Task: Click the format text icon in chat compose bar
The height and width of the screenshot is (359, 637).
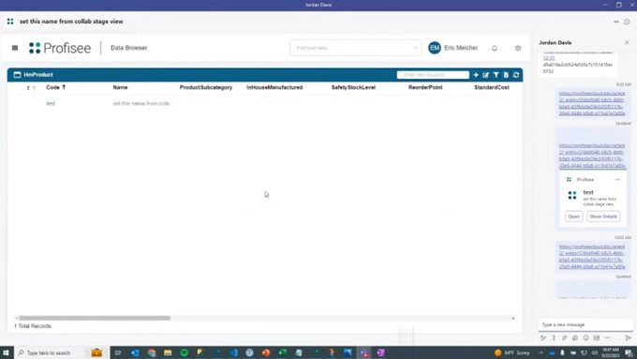Action: coord(543,337)
